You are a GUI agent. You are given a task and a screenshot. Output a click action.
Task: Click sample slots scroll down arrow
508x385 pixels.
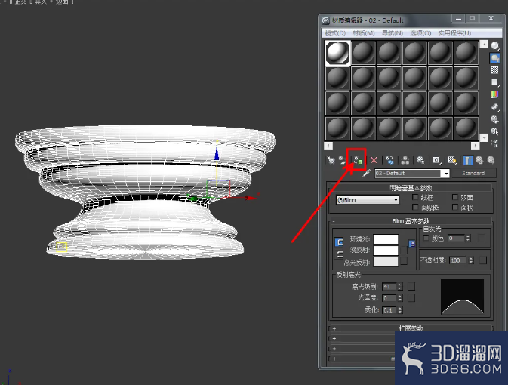[x=484, y=137]
